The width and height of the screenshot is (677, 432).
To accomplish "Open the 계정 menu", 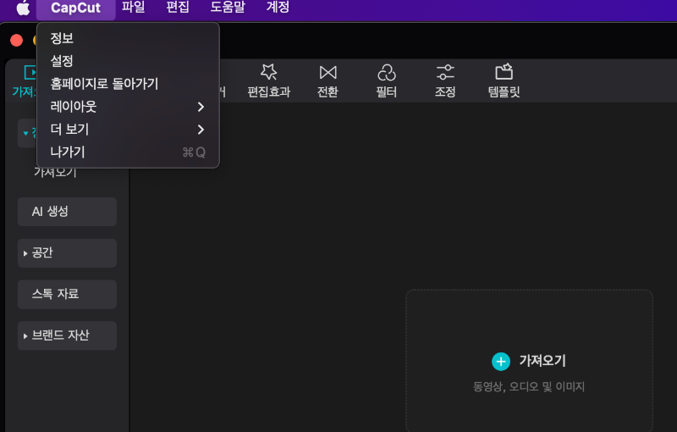I will tap(278, 8).
